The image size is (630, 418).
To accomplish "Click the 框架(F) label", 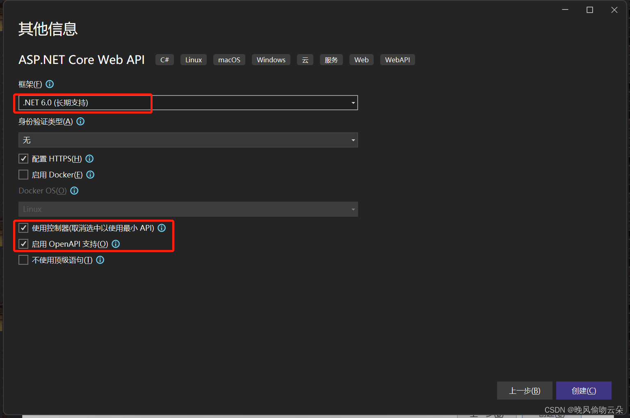I will coord(30,84).
